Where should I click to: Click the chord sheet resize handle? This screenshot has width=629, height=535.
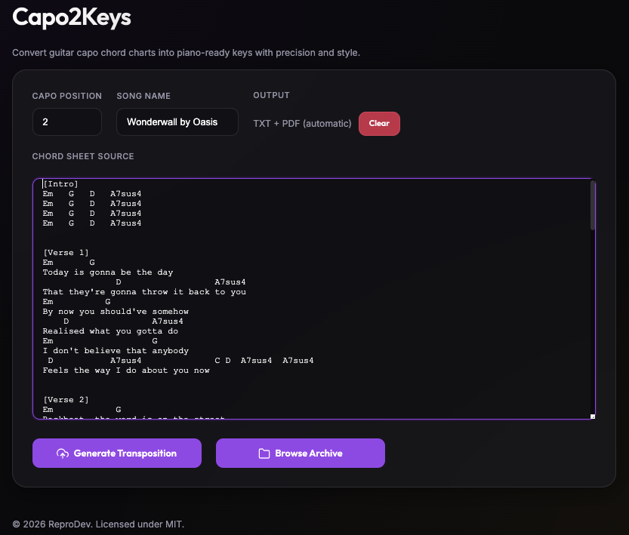pyautogui.click(x=592, y=416)
